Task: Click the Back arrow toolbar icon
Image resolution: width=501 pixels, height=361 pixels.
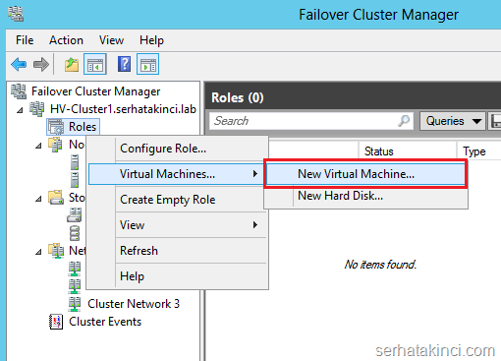Action: point(19,64)
